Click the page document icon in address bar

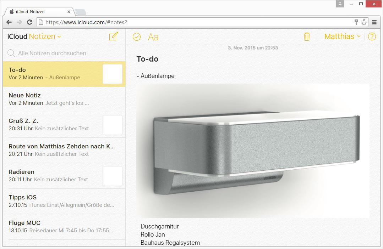[41, 22]
